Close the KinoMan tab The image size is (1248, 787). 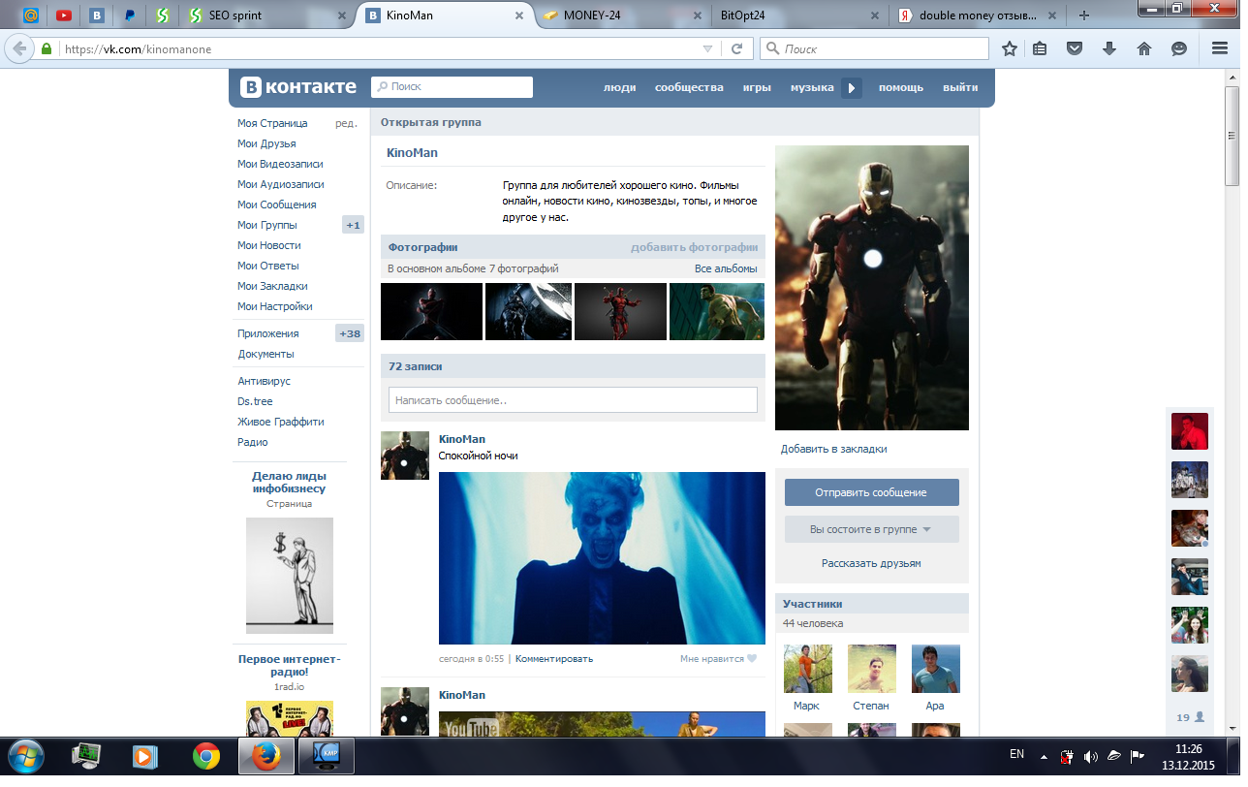519,16
